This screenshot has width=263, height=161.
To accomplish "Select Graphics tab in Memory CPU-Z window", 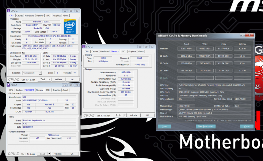I will point(132,52).
